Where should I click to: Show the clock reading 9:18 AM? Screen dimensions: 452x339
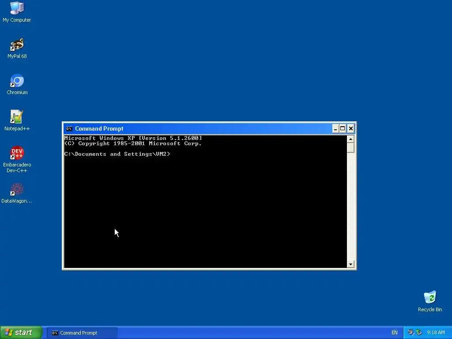pos(436,333)
